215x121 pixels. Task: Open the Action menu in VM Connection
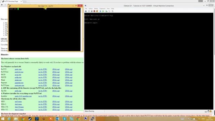click(x=91, y=9)
